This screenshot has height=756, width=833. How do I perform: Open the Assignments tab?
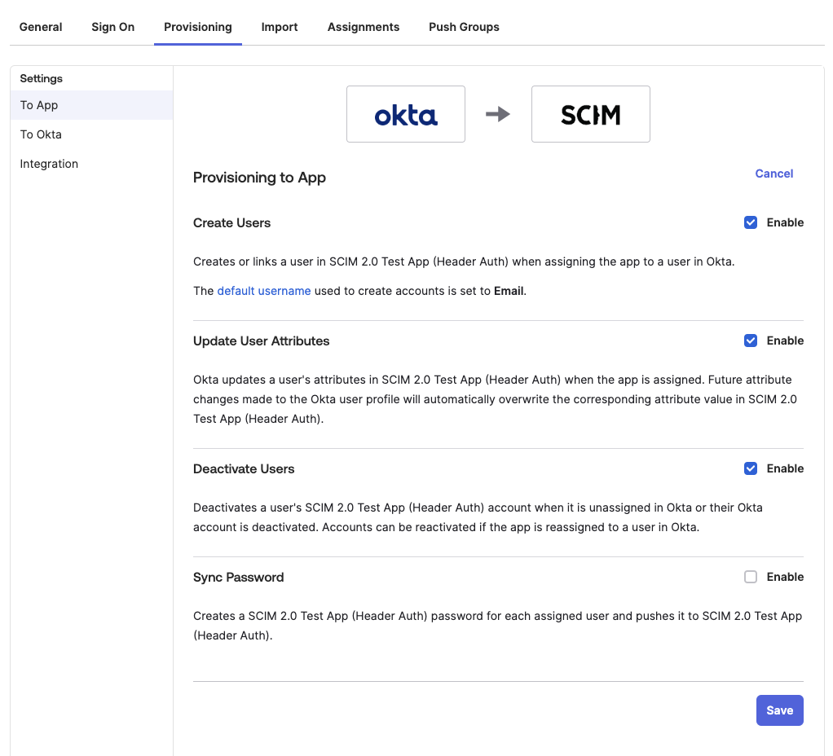point(363,26)
